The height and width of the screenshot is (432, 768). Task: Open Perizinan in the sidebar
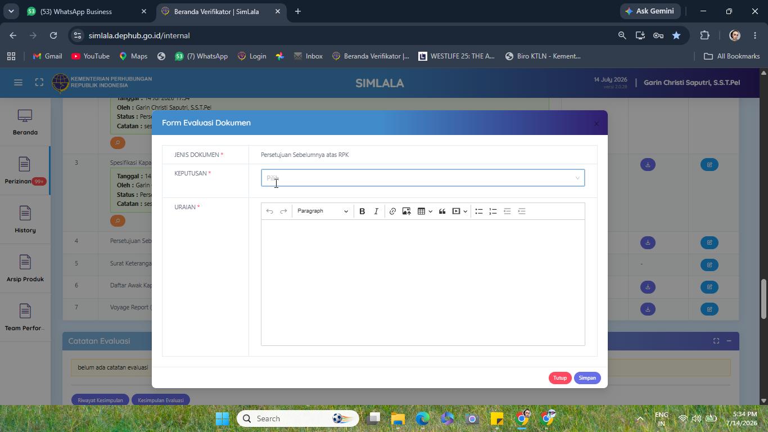click(x=25, y=172)
